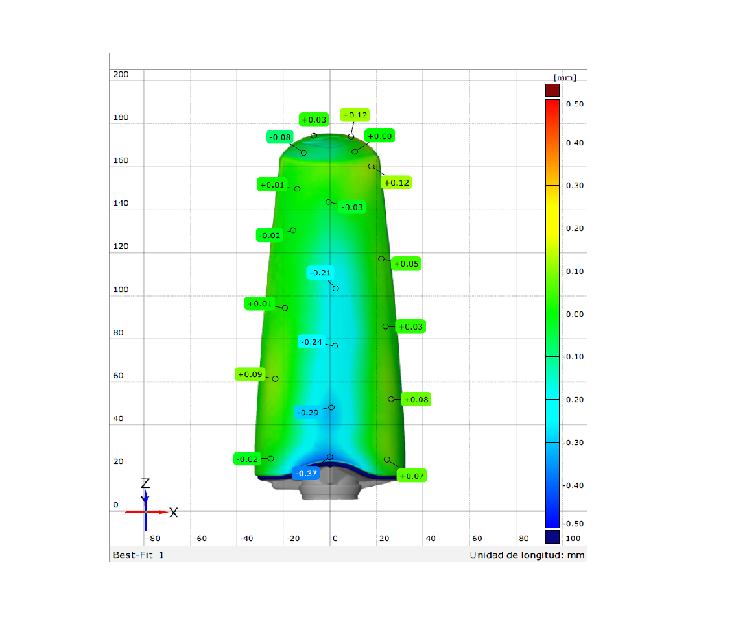
Task: Click the dark red over-range swatch on the legend
Action: [x=552, y=90]
